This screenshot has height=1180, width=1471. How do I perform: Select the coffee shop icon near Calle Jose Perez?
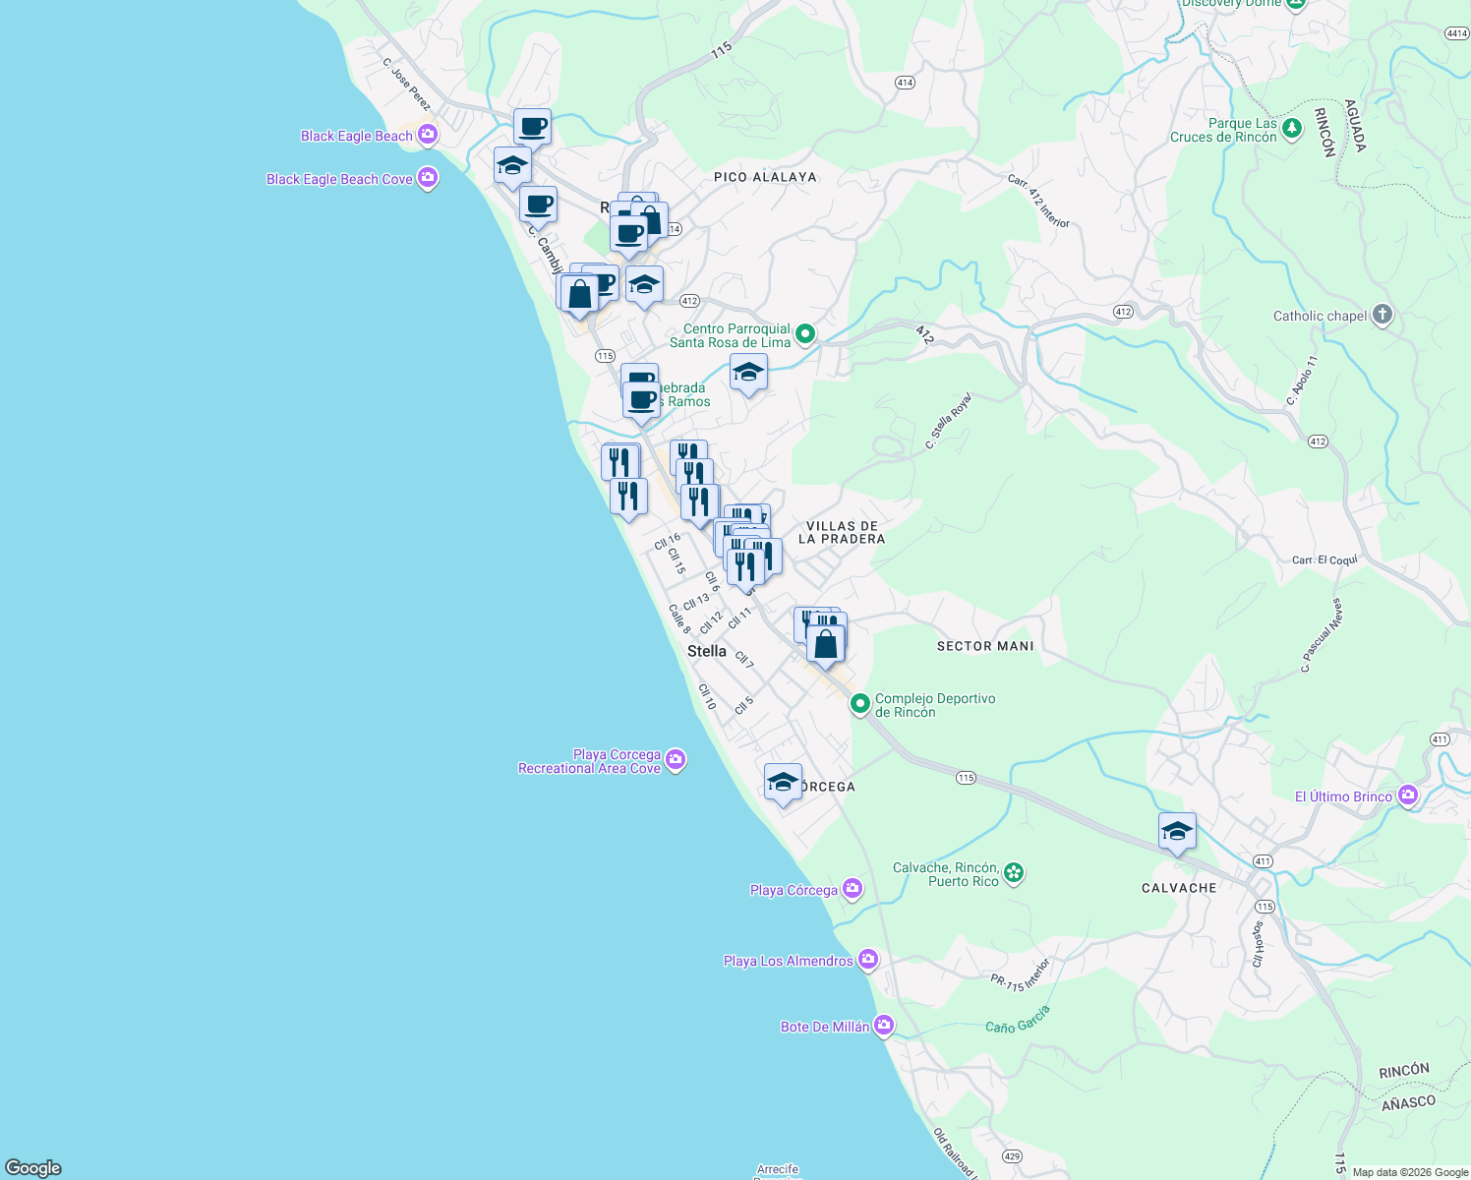533,126
